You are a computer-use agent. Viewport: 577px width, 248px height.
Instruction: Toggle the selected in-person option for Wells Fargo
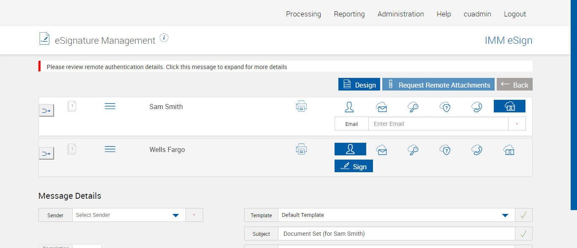pos(350,149)
